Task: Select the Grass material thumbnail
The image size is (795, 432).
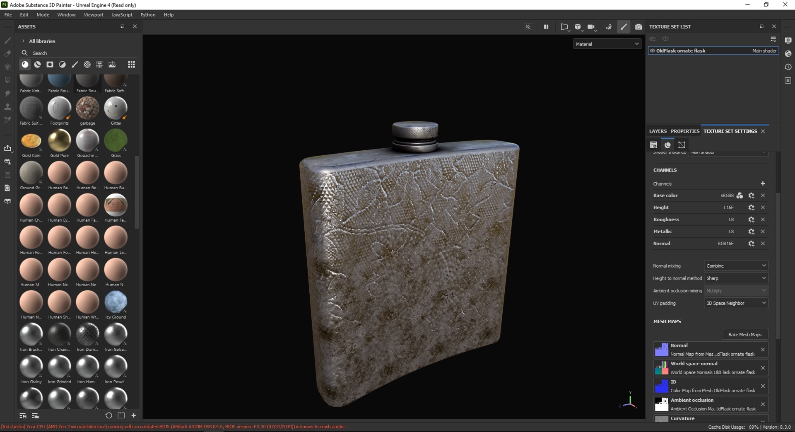Action: (116, 141)
